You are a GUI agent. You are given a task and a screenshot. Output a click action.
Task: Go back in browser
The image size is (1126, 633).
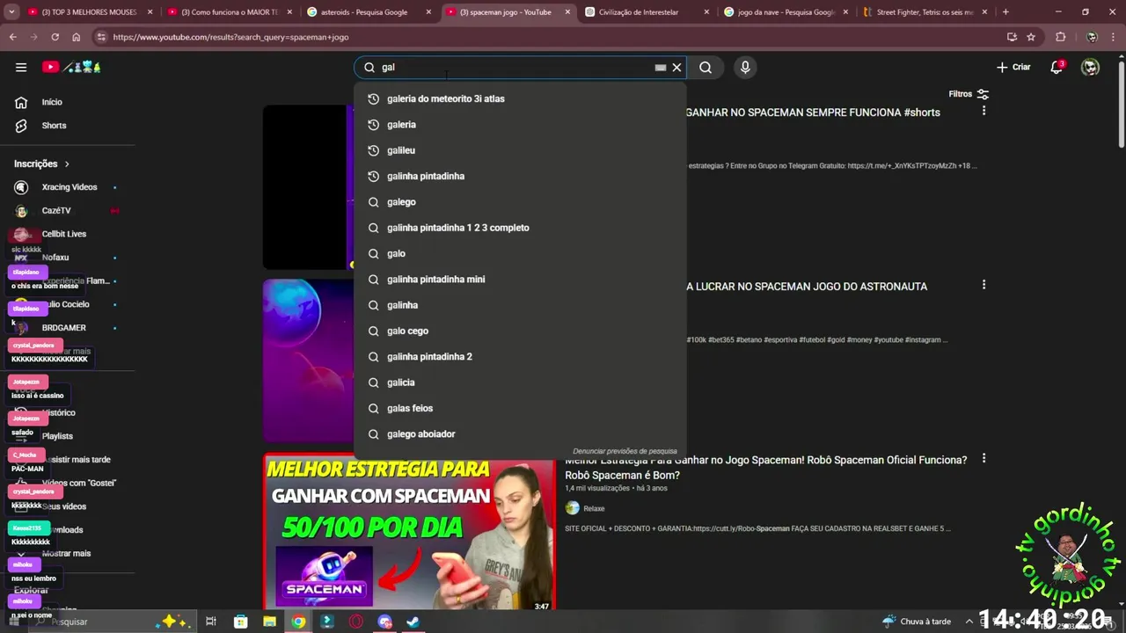click(x=13, y=37)
